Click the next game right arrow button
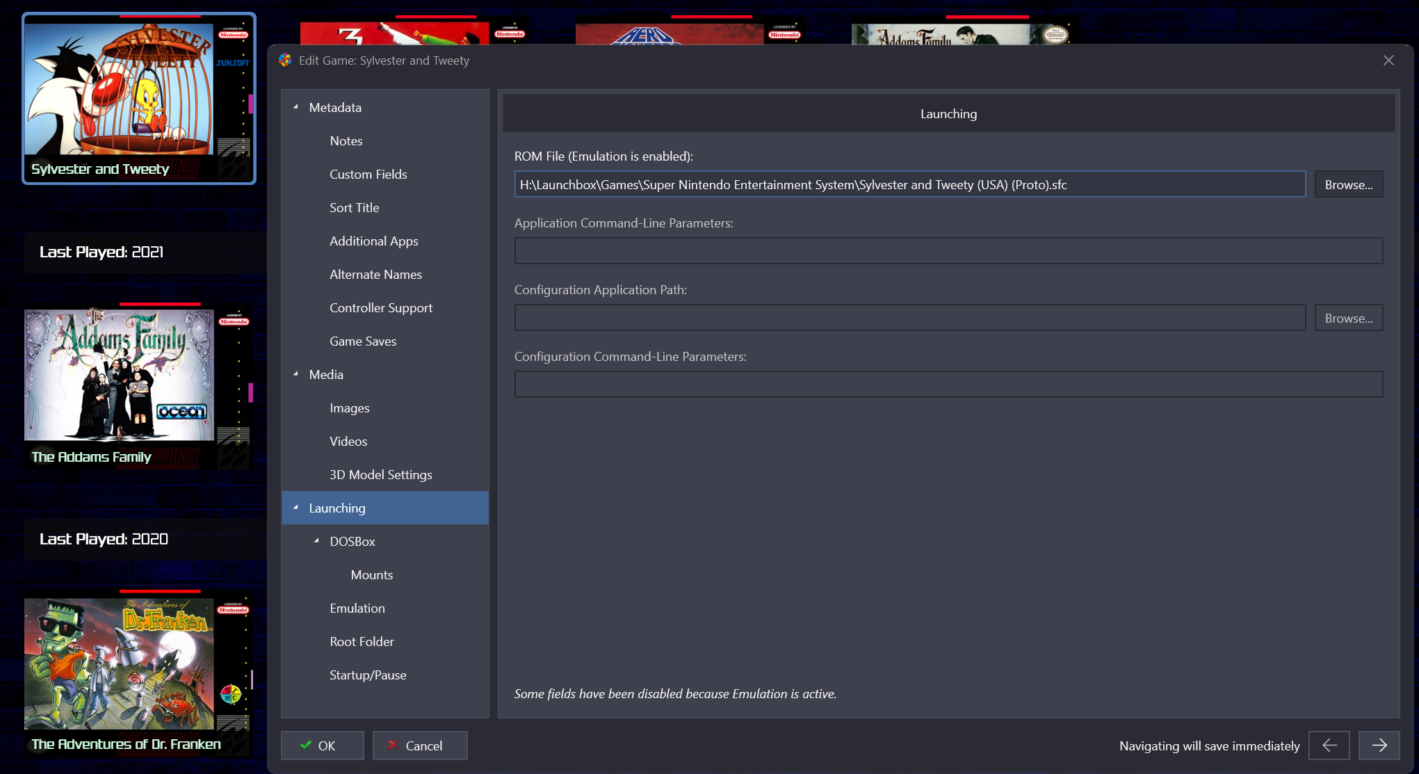The width and height of the screenshot is (1419, 774). coord(1379,745)
